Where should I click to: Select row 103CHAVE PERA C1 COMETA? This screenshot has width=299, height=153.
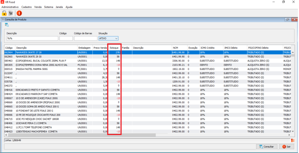point(148,123)
